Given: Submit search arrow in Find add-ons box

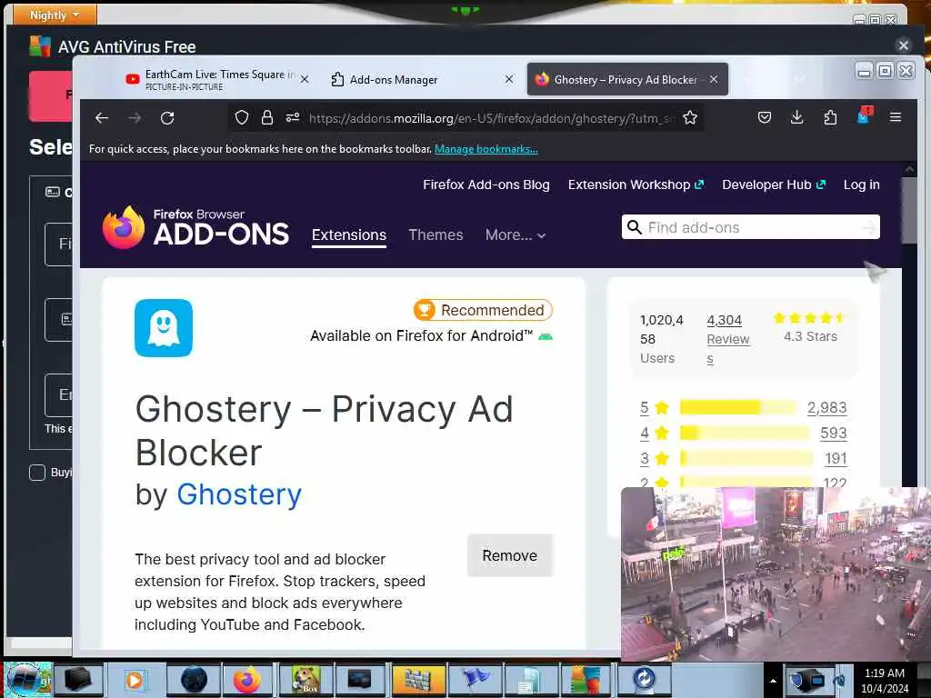Looking at the screenshot, I should [x=868, y=227].
